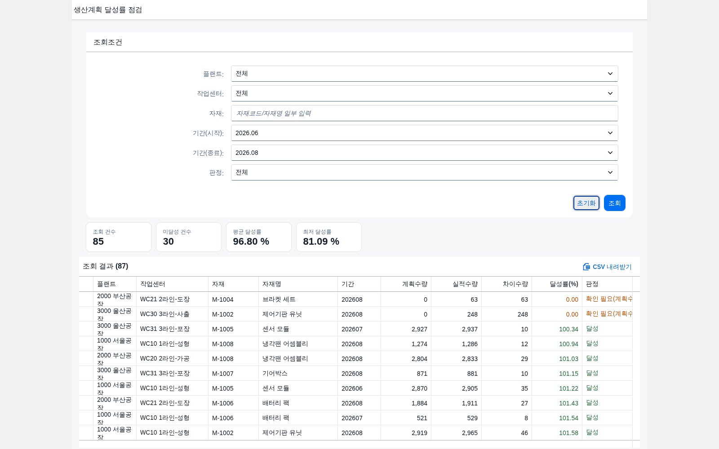
Task: Select the 기어박스 material name cell
Action: point(298,374)
